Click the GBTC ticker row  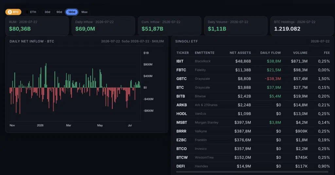[x=253, y=79]
